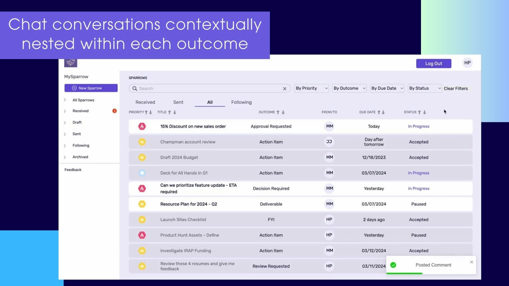
Task: Expand the Archived section in the sidebar
Action: [65, 157]
